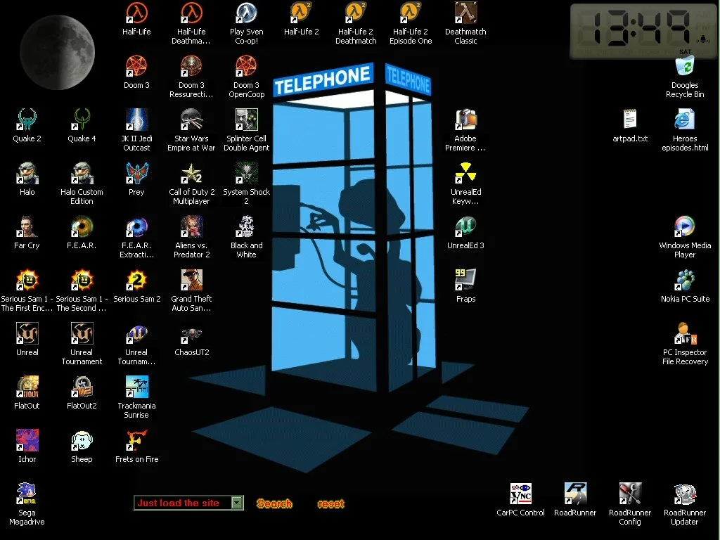Open Serious Sam 2 shortcut
Image resolution: width=720 pixels, height=540 pixels.
[136, 280]
